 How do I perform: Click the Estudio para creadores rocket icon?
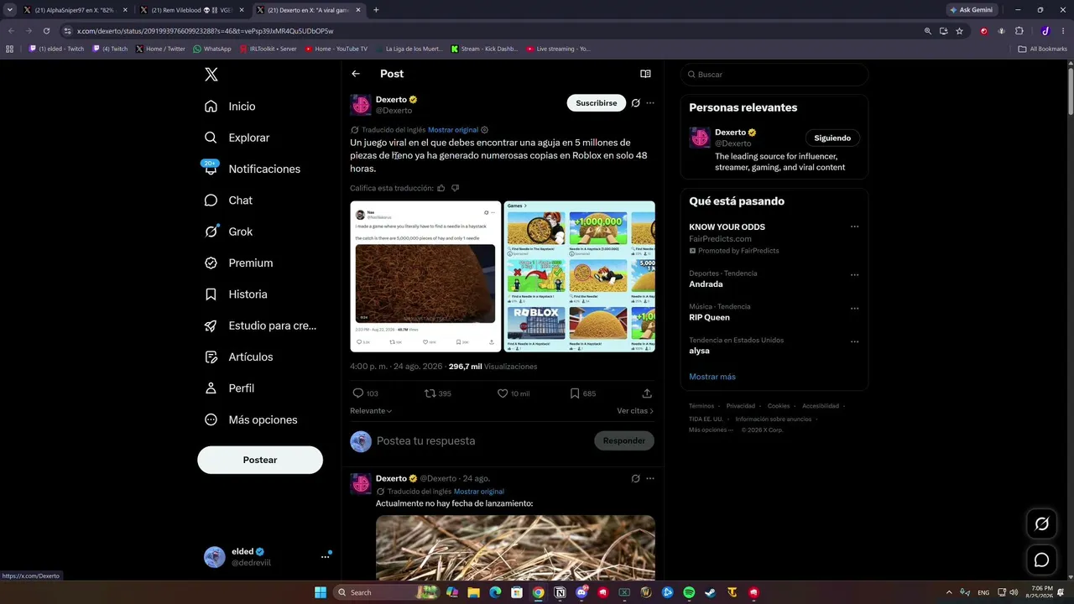point(211,325)
